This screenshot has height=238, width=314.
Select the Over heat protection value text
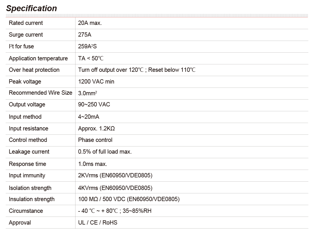tap(137, 70)
